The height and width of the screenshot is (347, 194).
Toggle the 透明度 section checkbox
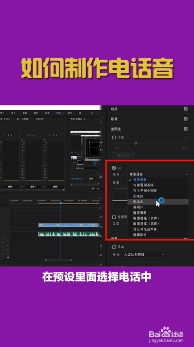pos(186,129)
